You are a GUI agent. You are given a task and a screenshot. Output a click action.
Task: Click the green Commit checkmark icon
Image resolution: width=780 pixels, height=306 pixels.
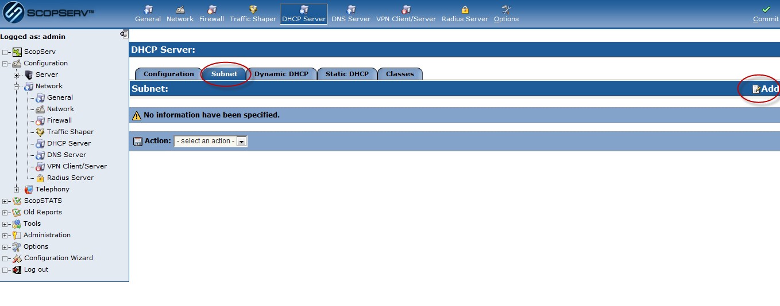766,9
